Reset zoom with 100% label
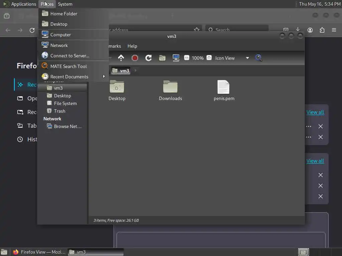Image resolution: width=342 pixels, height=256 pixels. 198,58
